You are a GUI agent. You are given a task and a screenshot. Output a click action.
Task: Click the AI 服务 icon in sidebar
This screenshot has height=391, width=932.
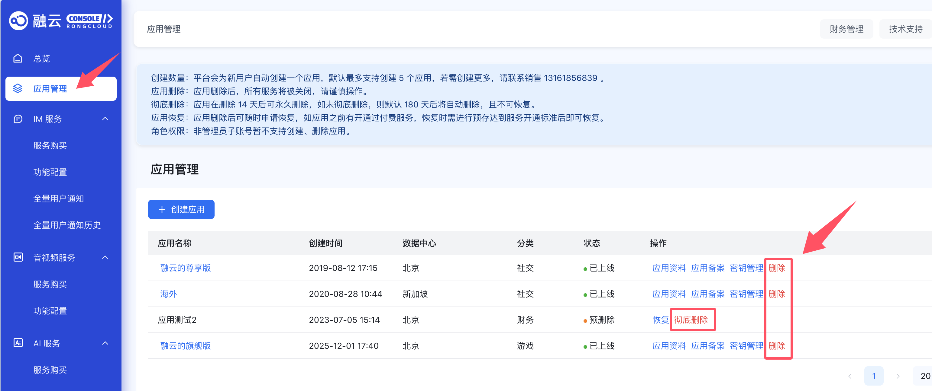18,343
